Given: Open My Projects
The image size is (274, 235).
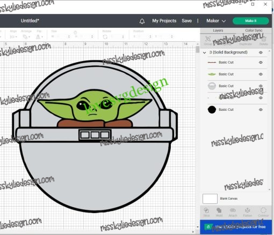Looking at the screenshot, I should click(x=164, y=21).
